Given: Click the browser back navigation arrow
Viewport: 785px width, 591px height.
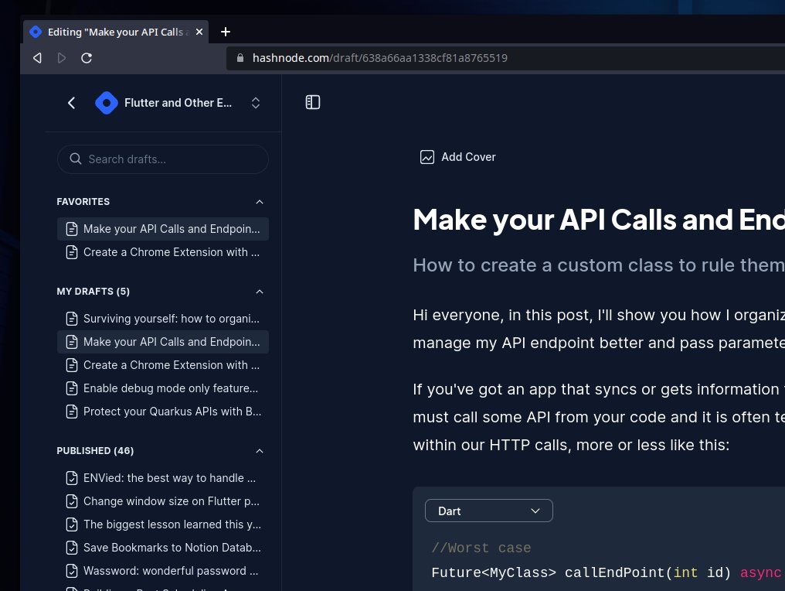Looking at the screenshot, I should pyautogui.click(x=36, y=57).
